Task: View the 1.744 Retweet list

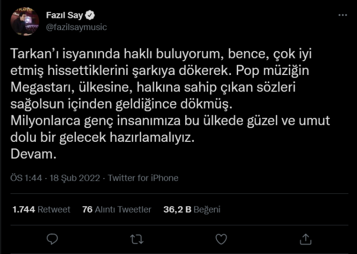Action: point(41,209)
